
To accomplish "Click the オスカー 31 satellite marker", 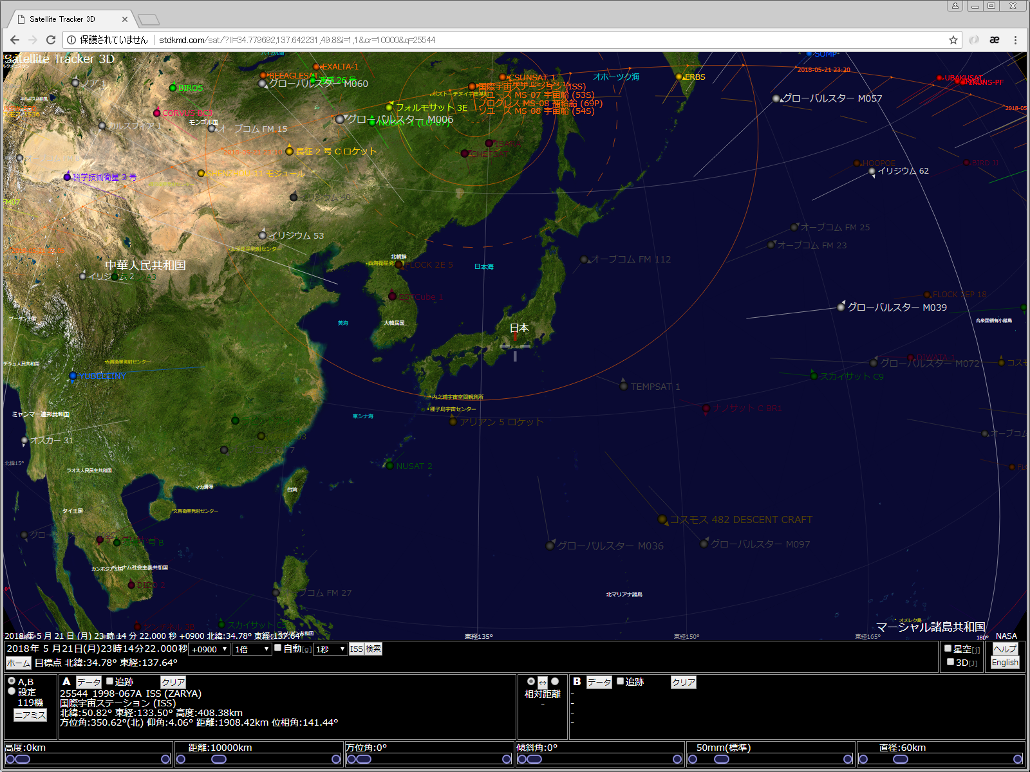I will [x=24, y=441].
